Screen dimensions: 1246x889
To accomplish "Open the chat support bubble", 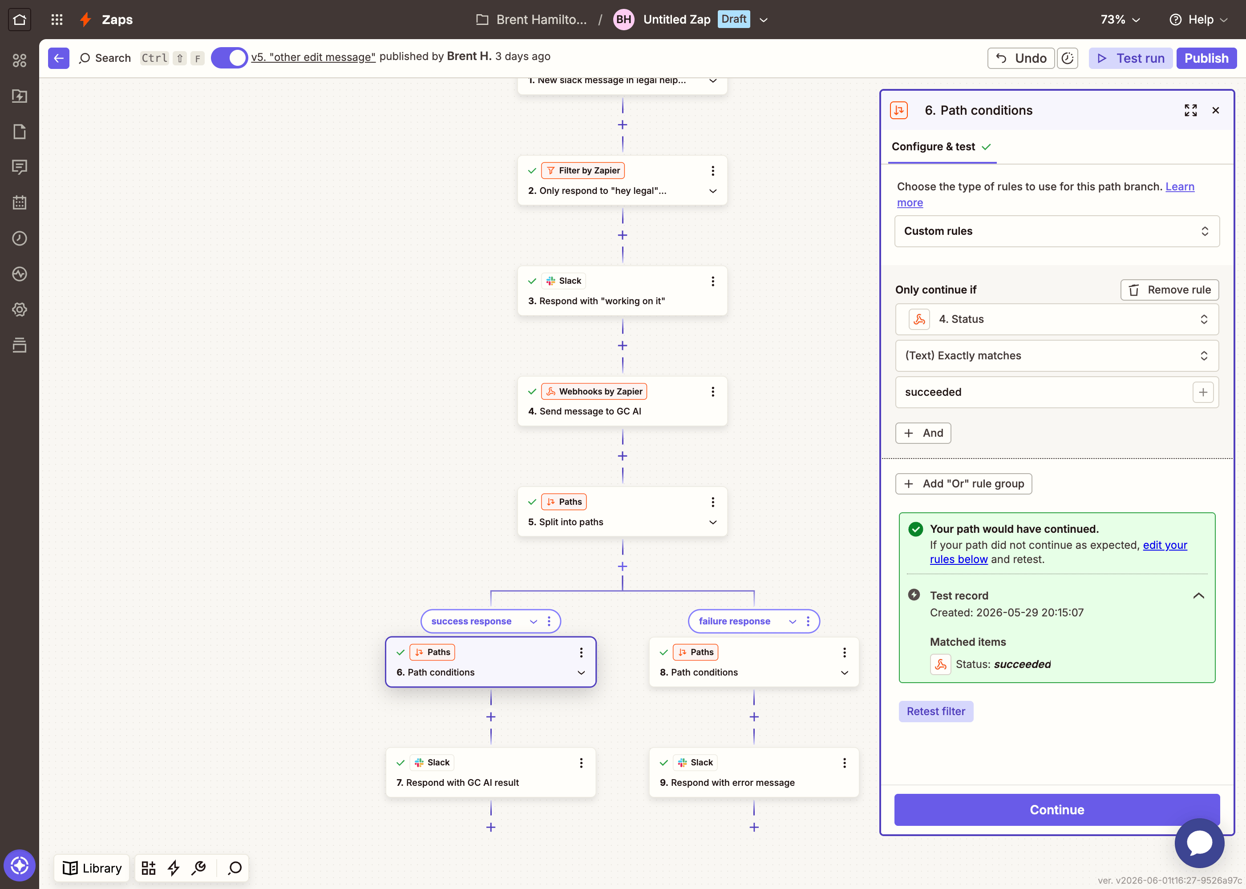I will (x=1199, y=843).
